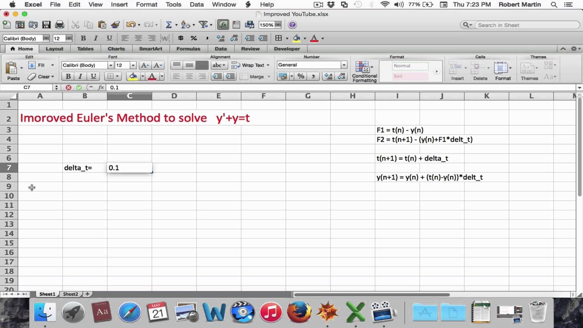
Task: Add a new sheet with plus button
Action: point(87,294)
